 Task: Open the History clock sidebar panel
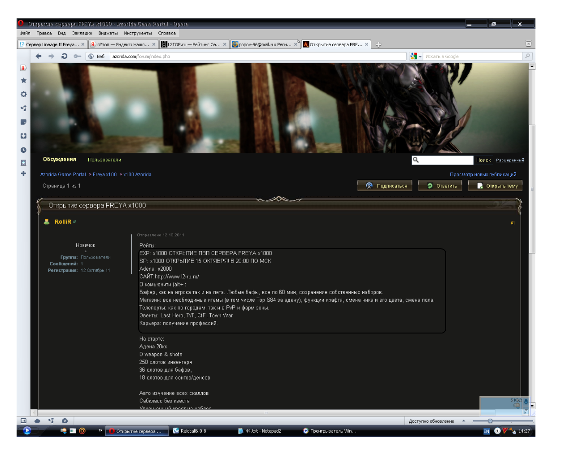(23, 150)
